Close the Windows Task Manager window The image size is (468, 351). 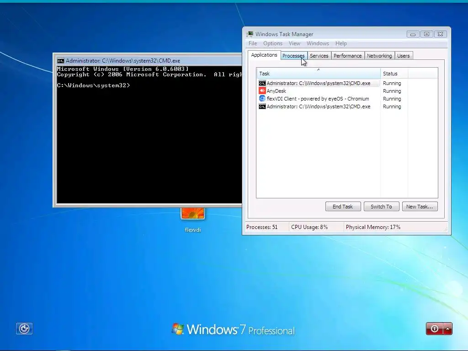coord(440,34)
